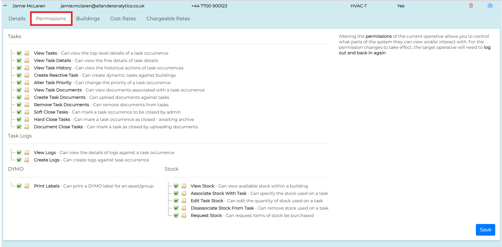This screenshot has height=247, width=502.
Task: Select the Create Logs permission label
Action: click(x=47, y=160)
